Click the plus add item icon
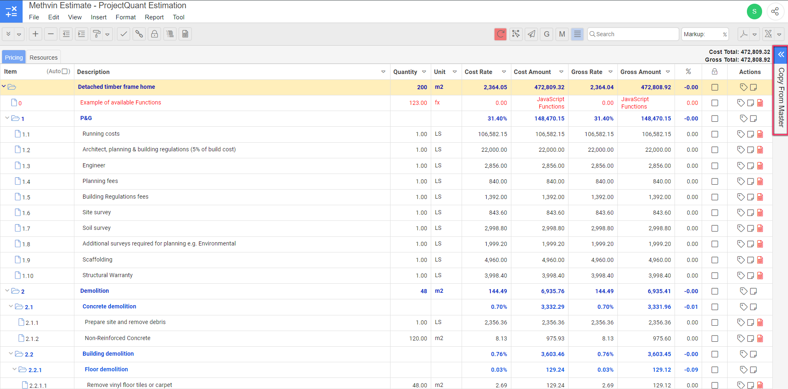 [36, 34]
